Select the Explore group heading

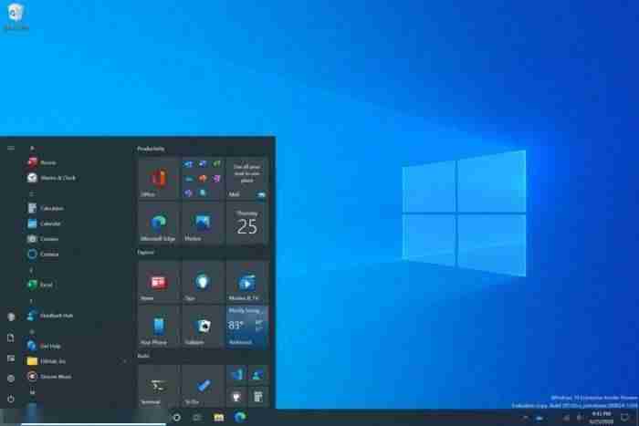[146, 252]
